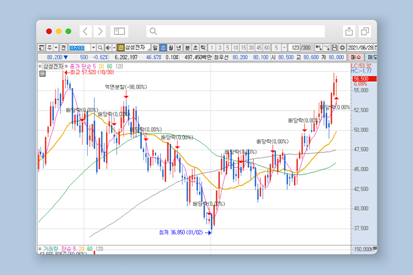This screenshot has height=275, width=413.
Task: Add candle indicator icon
Action: point(319,48)
